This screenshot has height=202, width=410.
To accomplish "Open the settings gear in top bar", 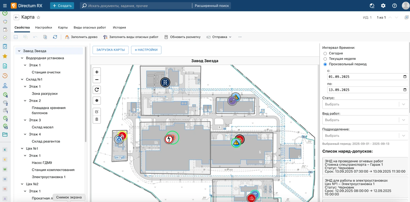I will click(383, 6).
